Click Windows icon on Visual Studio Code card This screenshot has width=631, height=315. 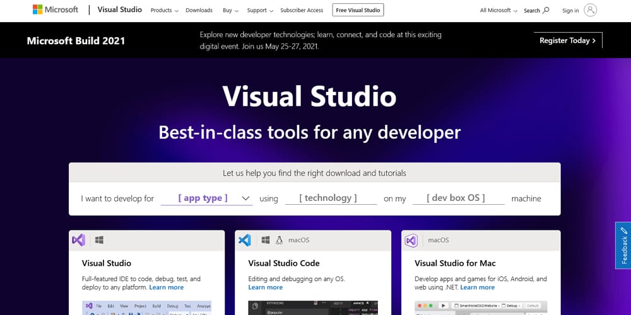pyautogui.click(x=266, y=240)
